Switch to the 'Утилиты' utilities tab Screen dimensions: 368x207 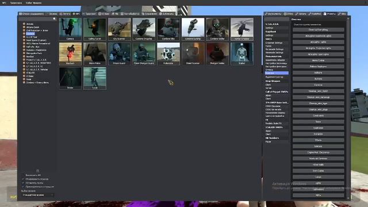point(329,14)
